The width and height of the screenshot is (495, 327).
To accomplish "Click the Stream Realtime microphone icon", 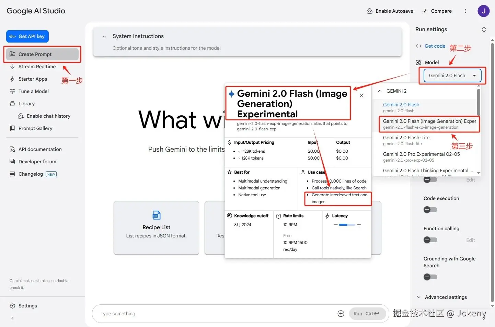I will (x=12, y=66).
